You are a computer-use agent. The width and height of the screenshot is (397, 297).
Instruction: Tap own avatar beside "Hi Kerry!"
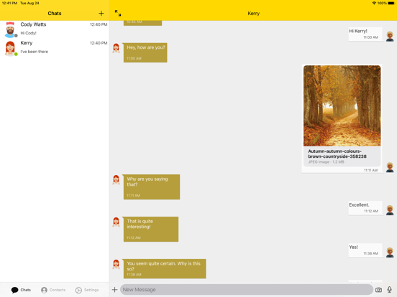pyautogui.click(x=390, y=37)
